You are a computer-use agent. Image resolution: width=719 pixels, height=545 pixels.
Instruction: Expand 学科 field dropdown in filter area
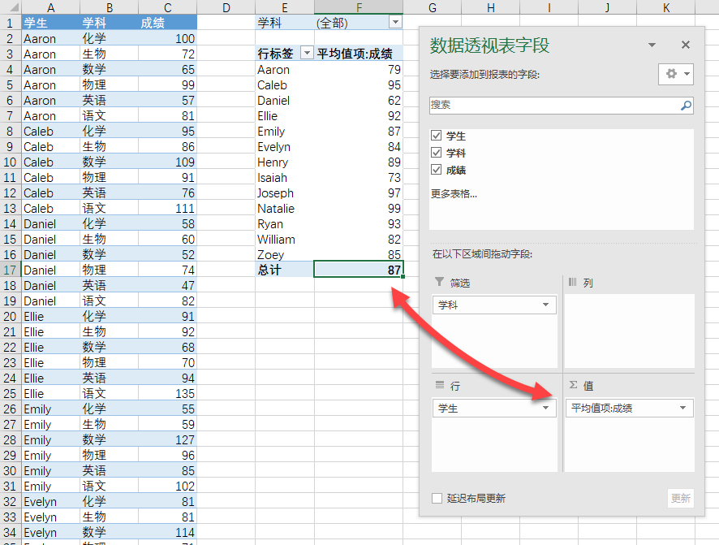coord(545,305)
